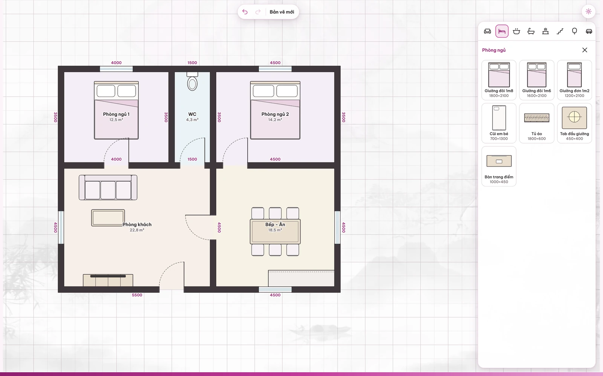Select the kitchen counter in Bếp - Ăn
Image resolution: width=603 pixels, height=376 pixels.
point(301,278)
